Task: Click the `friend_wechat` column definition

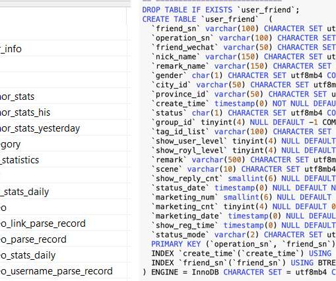Action: (244, 48)
